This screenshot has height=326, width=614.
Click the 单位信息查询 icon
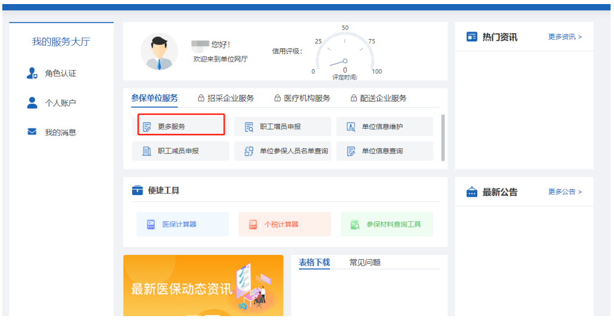pos(351,151)
